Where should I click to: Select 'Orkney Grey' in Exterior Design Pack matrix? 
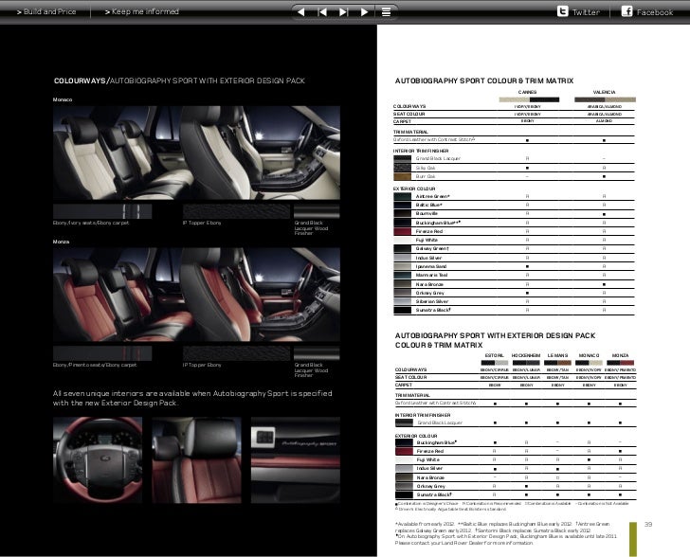pos(431,487)
